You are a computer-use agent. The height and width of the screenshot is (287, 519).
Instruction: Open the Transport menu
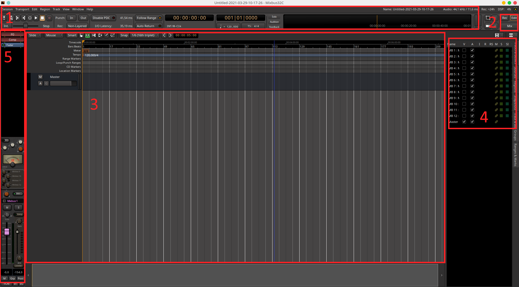coord(22,9)
